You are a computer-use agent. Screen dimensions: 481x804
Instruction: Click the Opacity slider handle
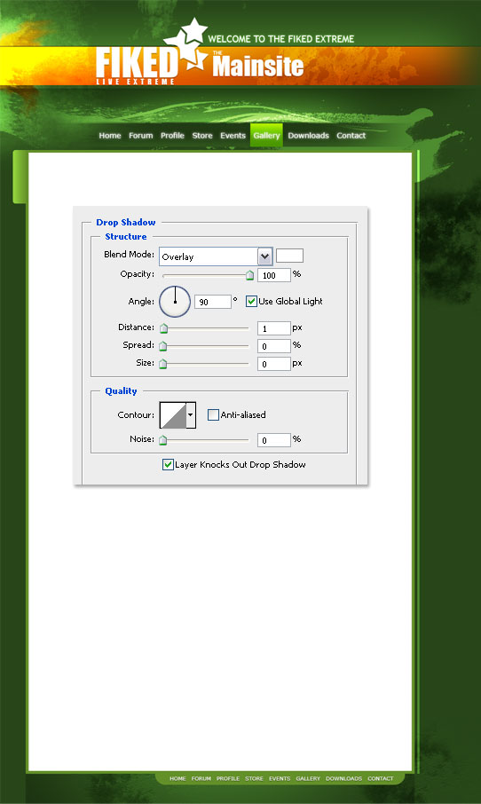tap(249, 275)
